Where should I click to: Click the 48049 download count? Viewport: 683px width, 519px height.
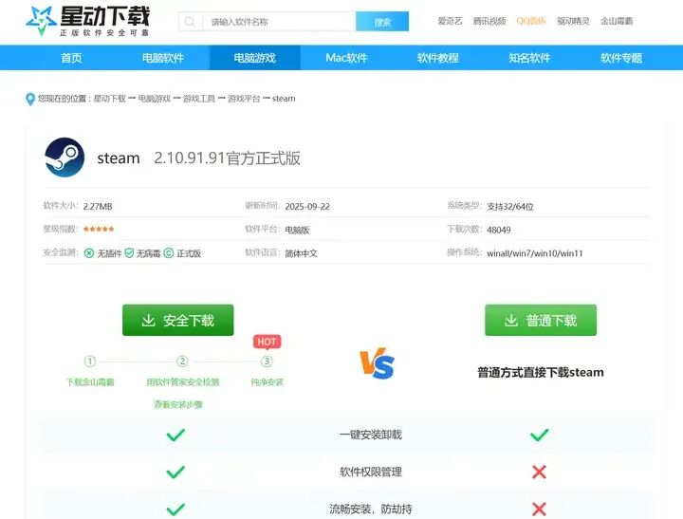tap(499, 230)
